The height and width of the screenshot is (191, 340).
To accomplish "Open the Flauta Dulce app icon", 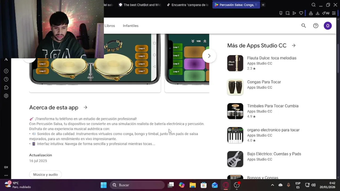I will (235, 63).
